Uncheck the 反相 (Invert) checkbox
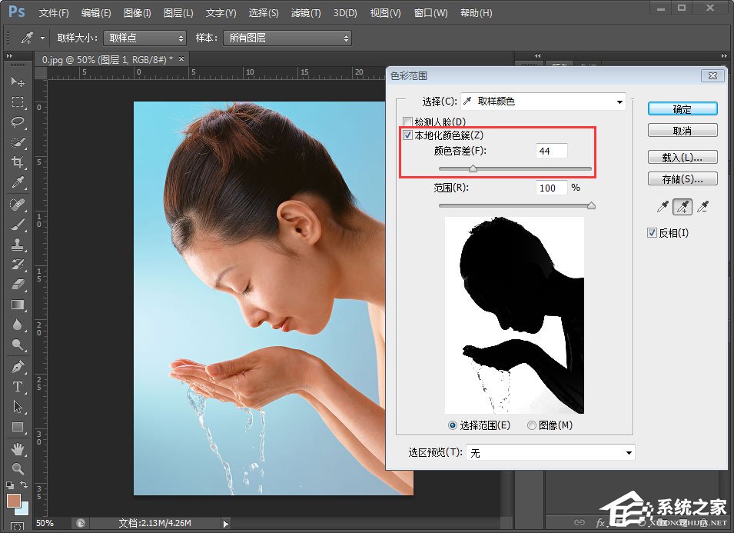Screen dimensions: 734x533 (652, 232)
